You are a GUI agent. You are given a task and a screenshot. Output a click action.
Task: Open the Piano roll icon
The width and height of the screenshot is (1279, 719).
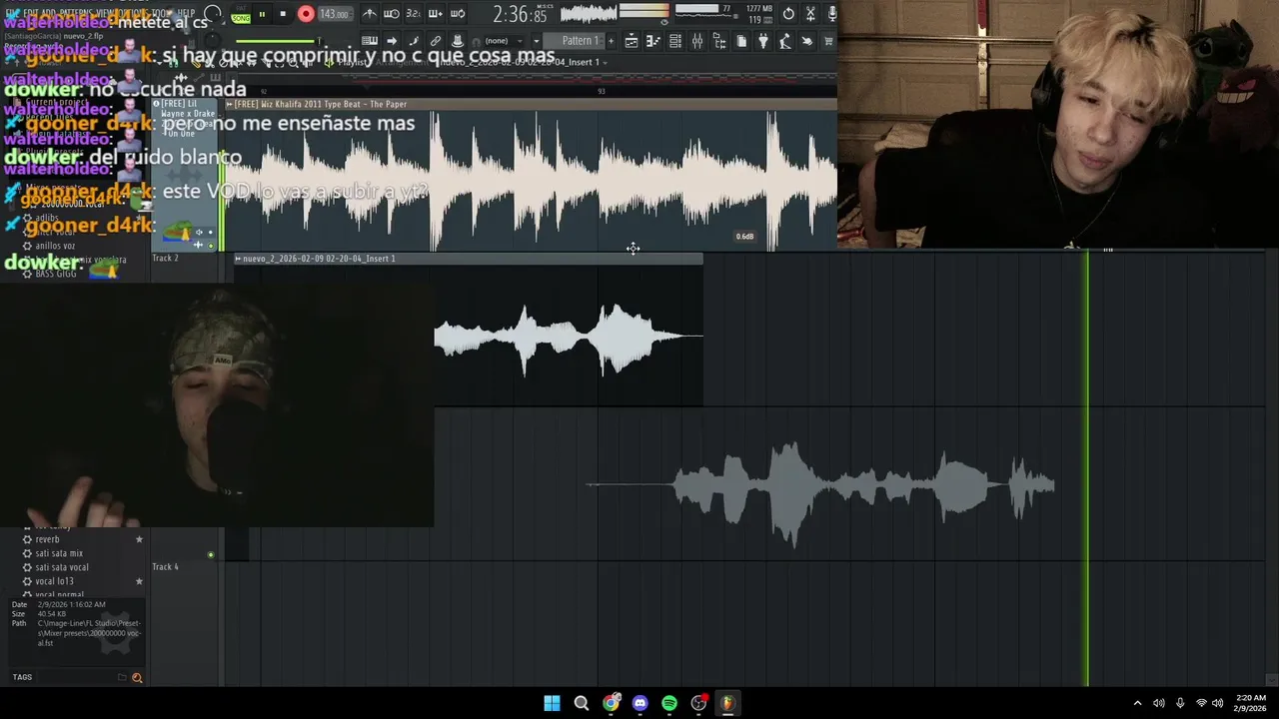pyautogui.click(x=653, y=41)
